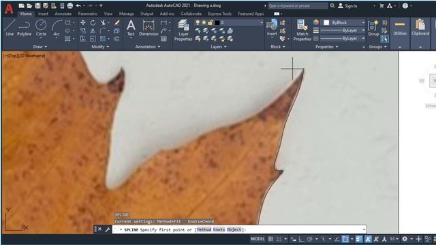Viewport: 436px width, 245px height.
Task: Click the Object option in command line
Action: [234, 229]
